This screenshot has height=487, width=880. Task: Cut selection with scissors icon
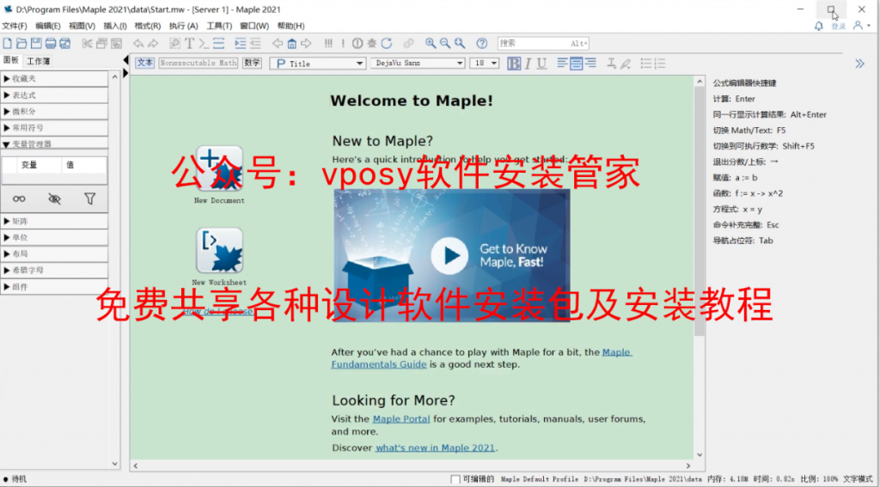pos(87,43)
